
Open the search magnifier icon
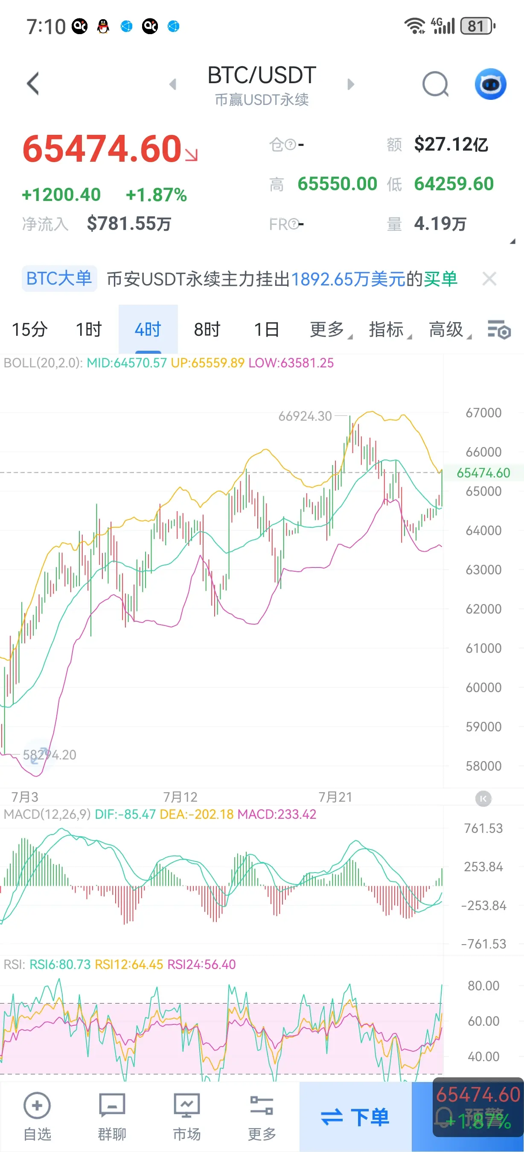click(436, 84)
